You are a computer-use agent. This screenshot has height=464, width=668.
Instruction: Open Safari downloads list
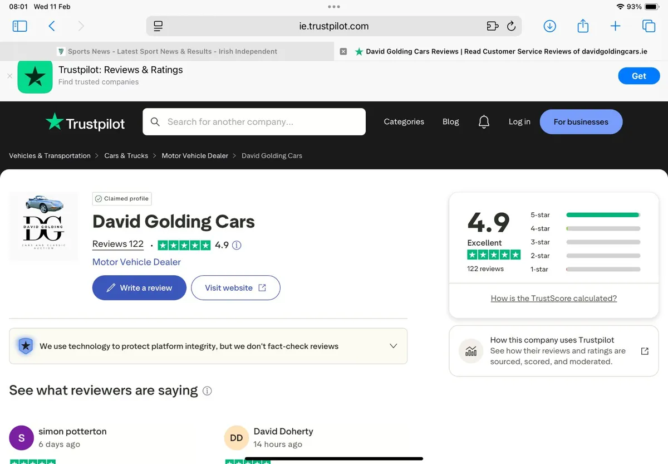(549, 26)
